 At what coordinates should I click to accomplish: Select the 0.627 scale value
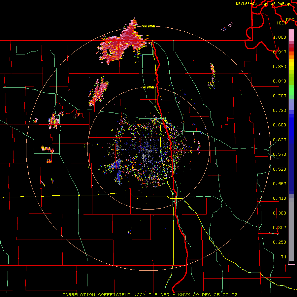280,140
